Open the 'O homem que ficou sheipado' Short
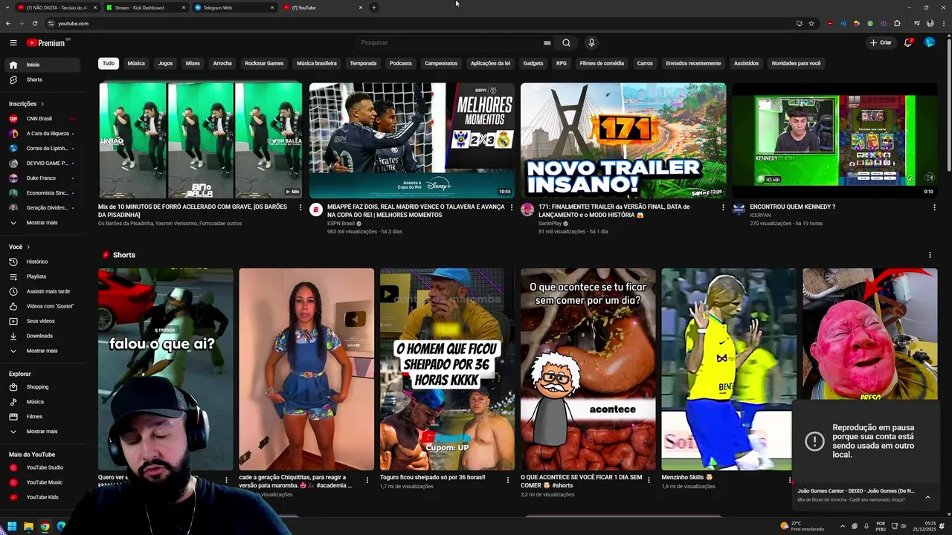This screenshot has height=535, width=952. [447, 369]
